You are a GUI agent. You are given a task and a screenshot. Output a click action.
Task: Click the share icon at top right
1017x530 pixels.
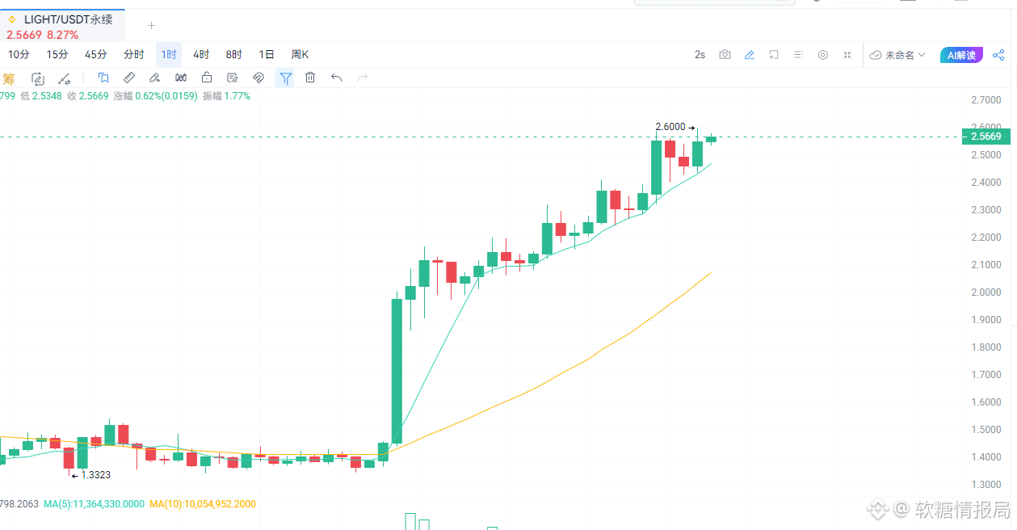pyautogui.click(x=998, y=55)
